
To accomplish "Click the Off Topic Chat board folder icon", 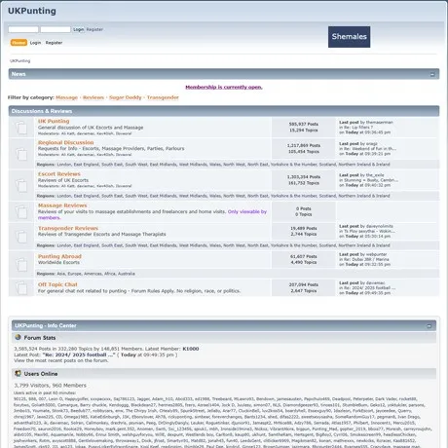I will point(21,287).
